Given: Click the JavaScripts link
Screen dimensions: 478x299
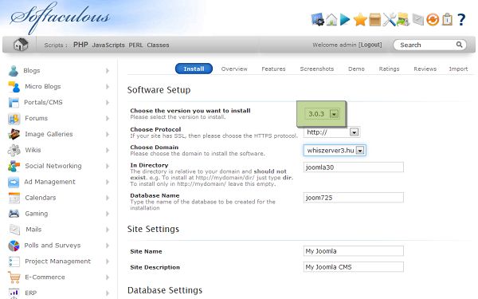Looking at the screenshot, I should click(x=108, y=45).
